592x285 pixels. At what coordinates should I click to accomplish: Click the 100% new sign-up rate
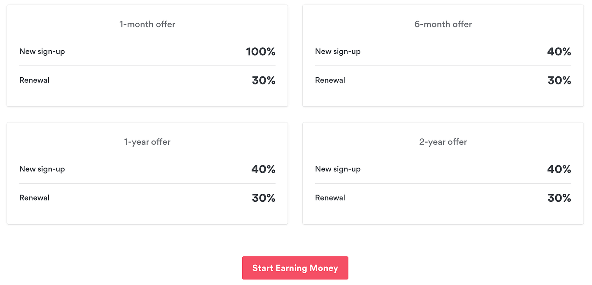point(260,52)
